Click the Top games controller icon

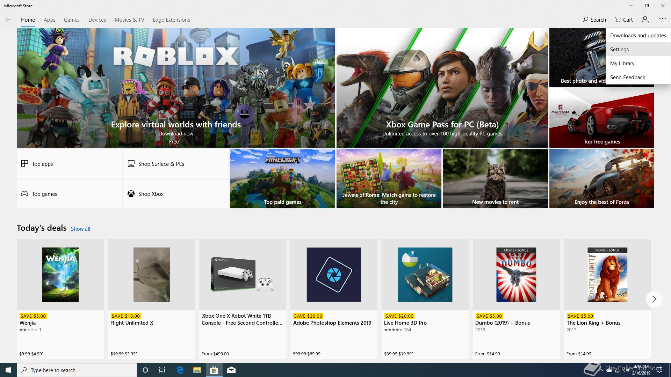[24, 194]
